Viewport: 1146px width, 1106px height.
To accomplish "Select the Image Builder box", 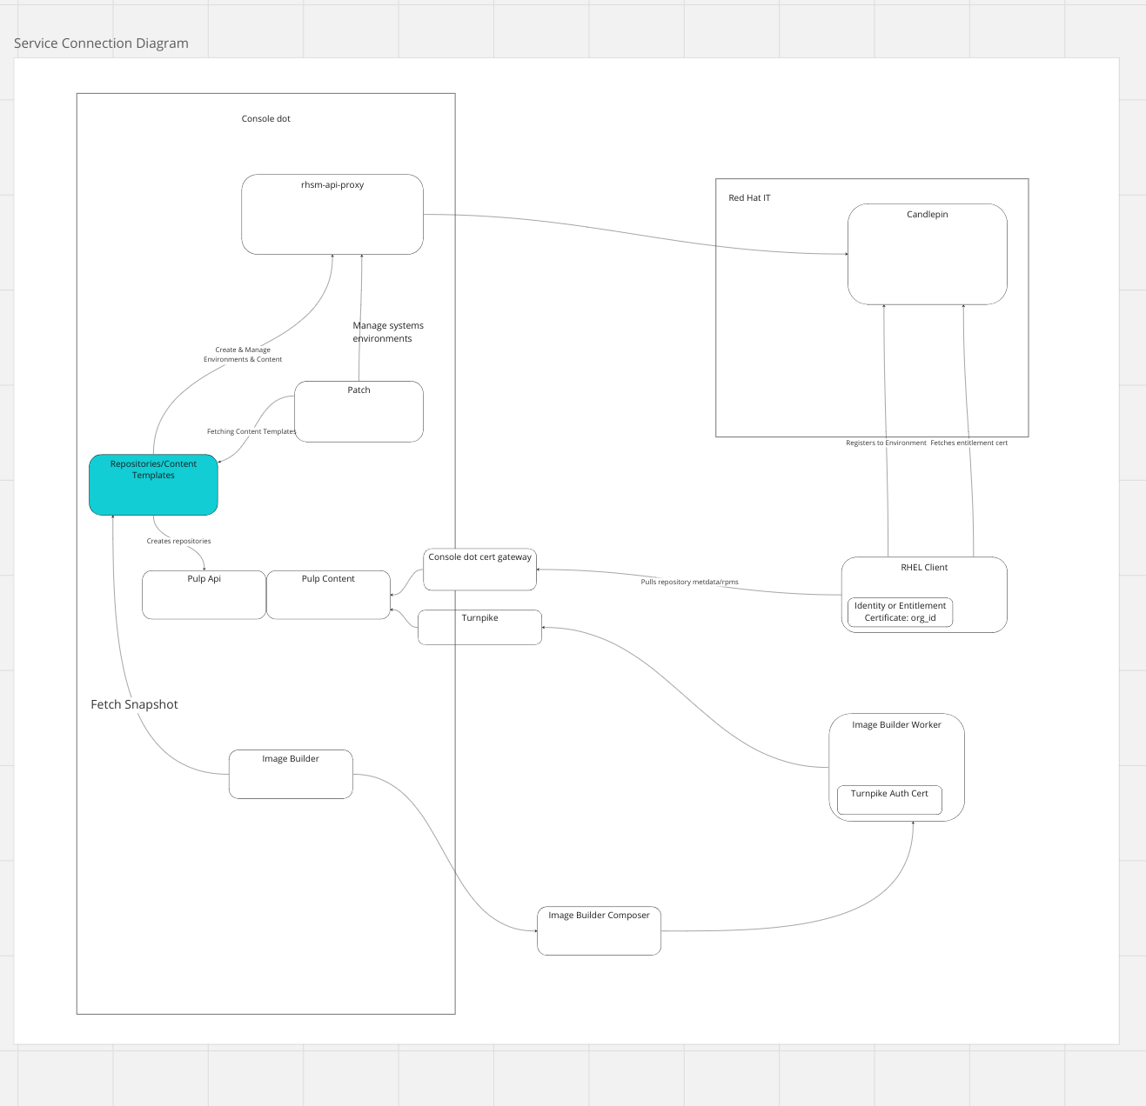I will (291, 774).
